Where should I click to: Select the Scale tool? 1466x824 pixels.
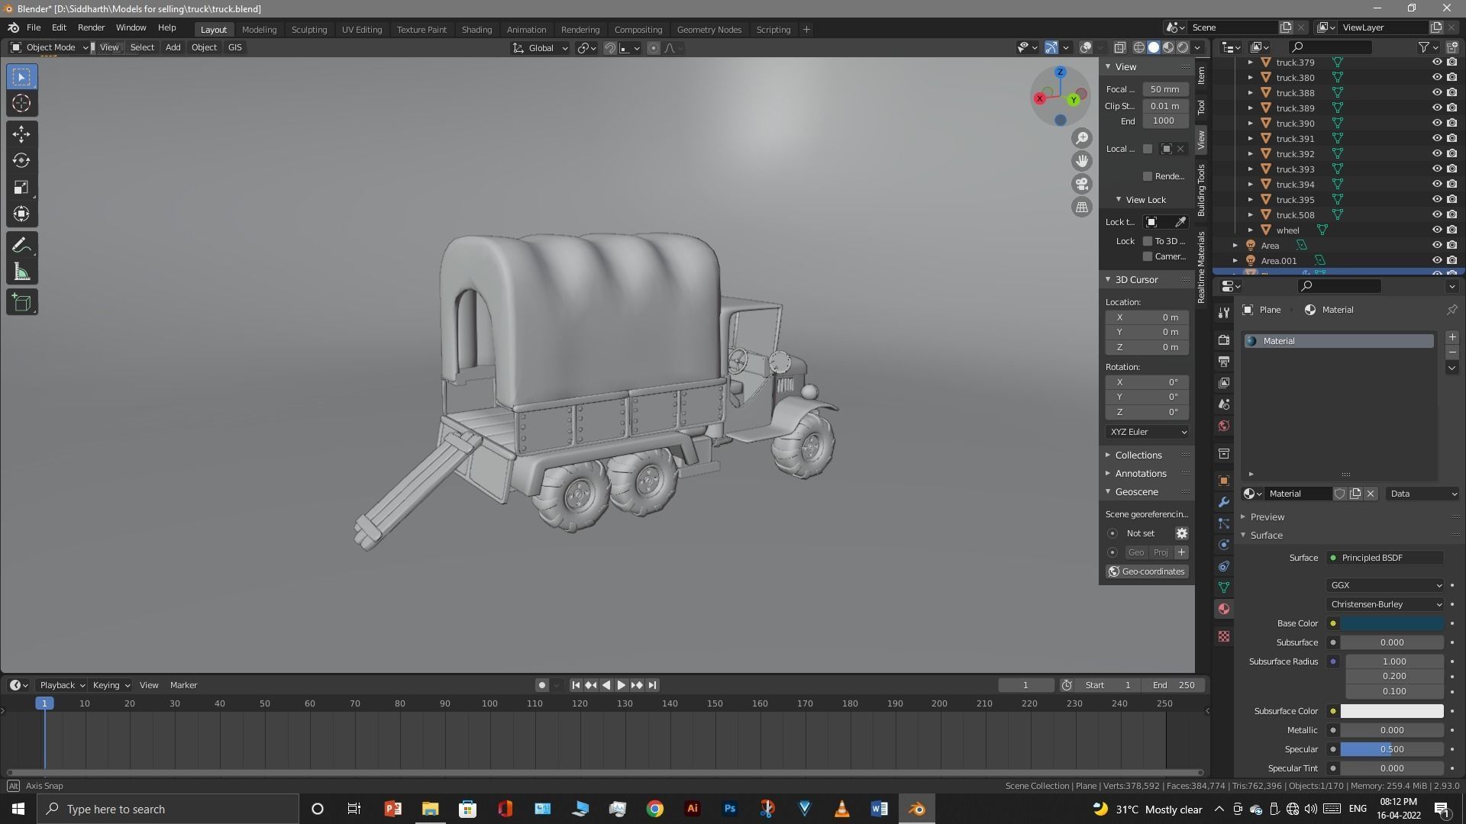21,188
